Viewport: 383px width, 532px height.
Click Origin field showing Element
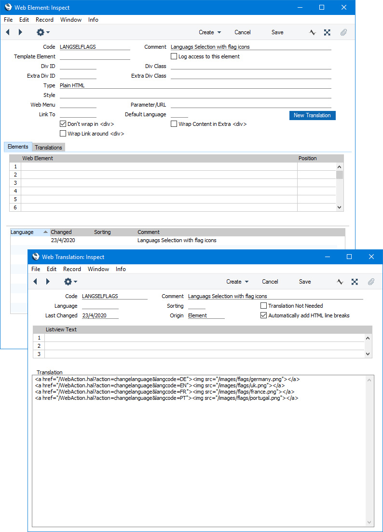click(206, 315)
